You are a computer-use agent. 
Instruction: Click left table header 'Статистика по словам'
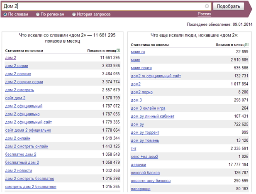coord(24,51)
